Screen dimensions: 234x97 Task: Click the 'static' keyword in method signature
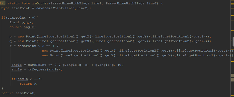coord(13,3)
